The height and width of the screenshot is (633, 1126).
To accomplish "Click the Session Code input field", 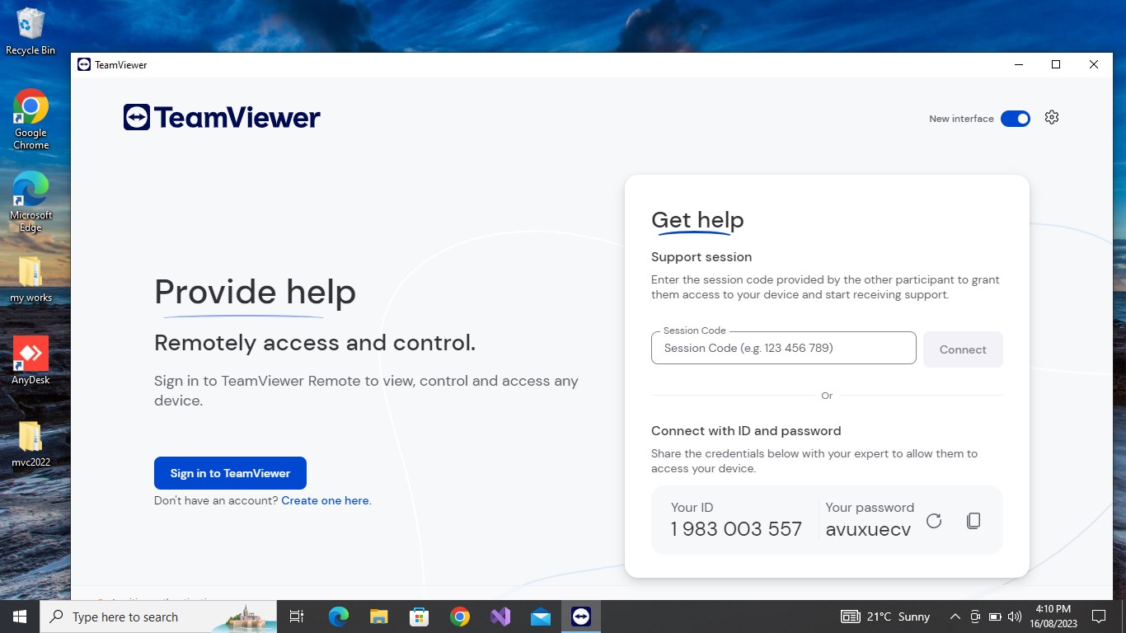I will (783, 348).
